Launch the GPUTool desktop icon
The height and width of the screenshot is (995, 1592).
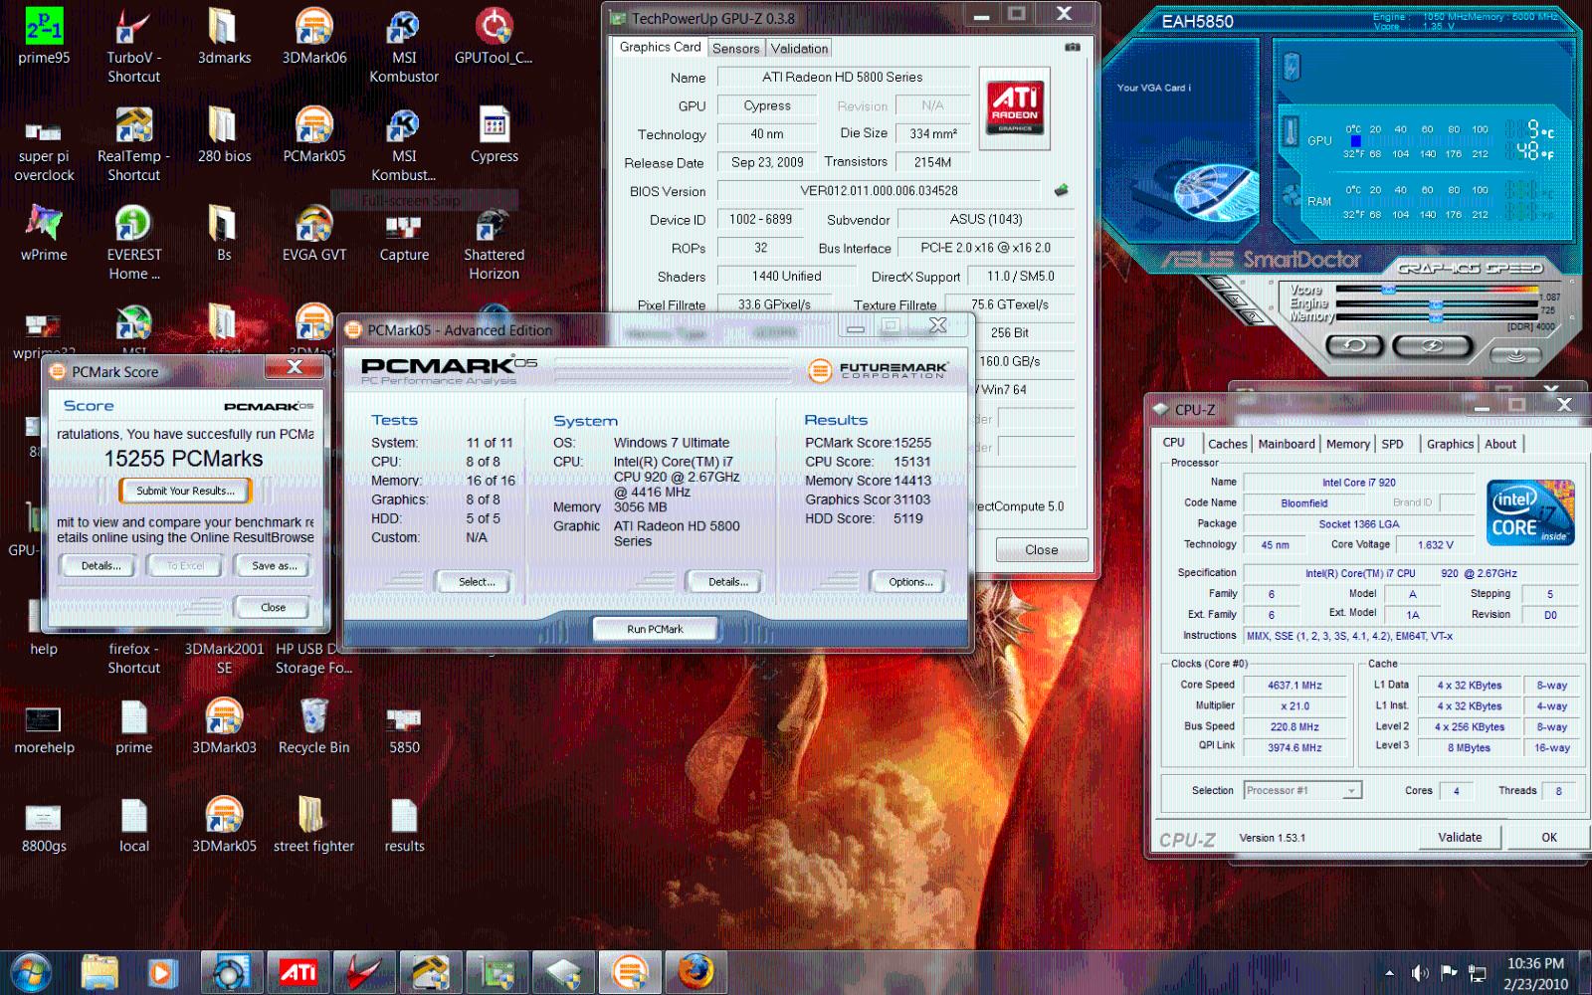click(x=494, y=37)
